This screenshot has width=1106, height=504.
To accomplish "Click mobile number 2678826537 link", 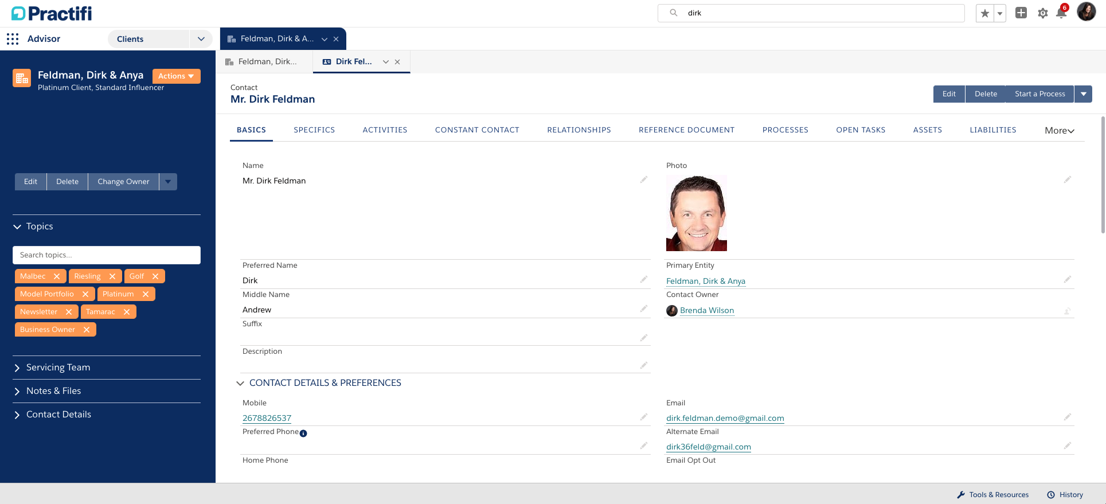I will click(x=267, y=418).
